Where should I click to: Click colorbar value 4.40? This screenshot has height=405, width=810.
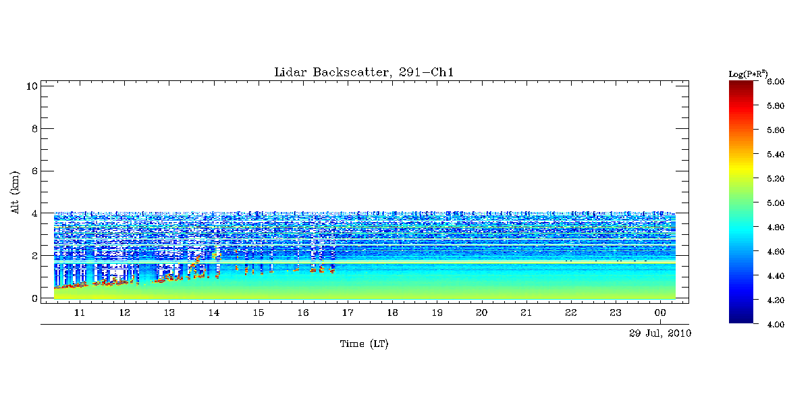(x=776, y=276)
